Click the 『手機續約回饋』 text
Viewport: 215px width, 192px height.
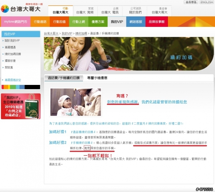pyautogui.click(x=82, y=143)
